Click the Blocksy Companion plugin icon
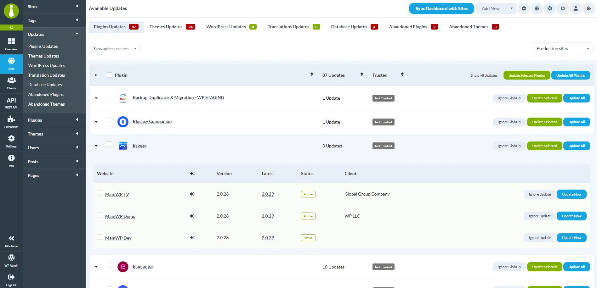 [x=123, y=122]
